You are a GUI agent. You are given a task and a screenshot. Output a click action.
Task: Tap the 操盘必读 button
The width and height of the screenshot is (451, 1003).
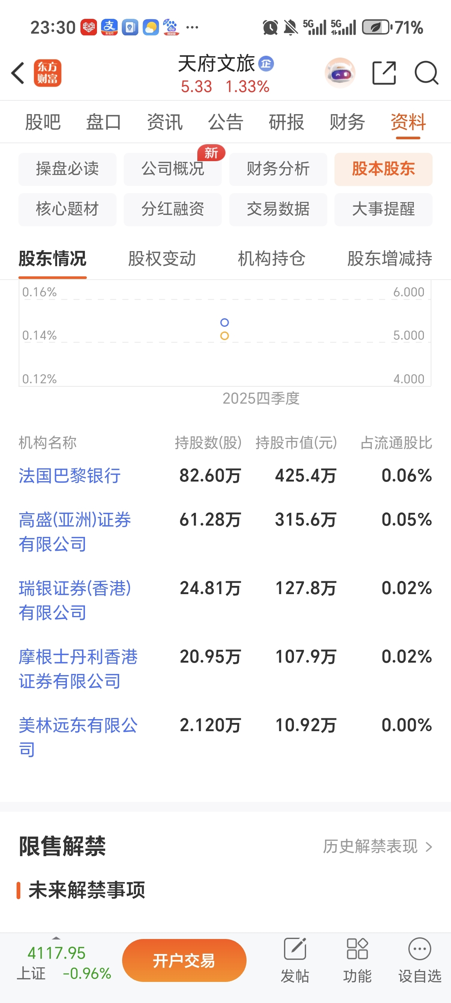coord(67,169)
